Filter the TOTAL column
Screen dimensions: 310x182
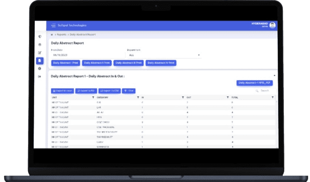[x=272, y=97]
